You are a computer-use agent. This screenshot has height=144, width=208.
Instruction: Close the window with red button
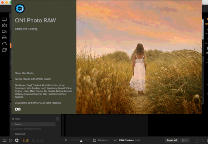2,3
